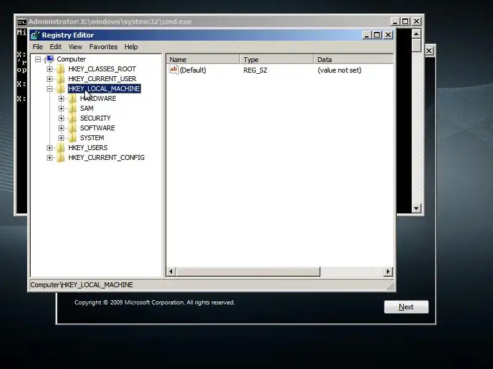Open the View menu
This screenshot has height=369, width=493.
pos(75,47)
